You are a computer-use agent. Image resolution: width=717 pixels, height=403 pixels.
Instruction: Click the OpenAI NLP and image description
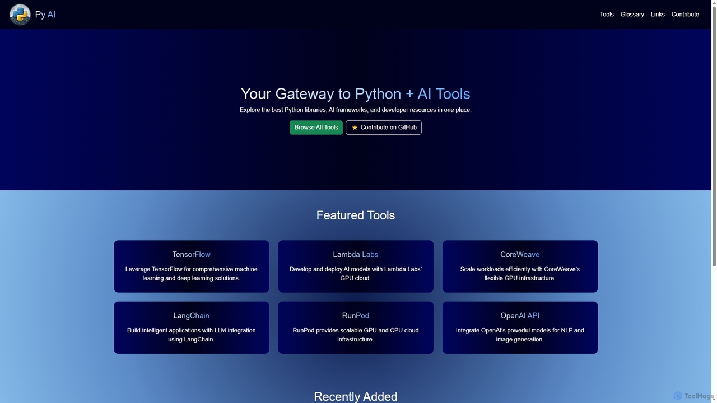point(520,335)
